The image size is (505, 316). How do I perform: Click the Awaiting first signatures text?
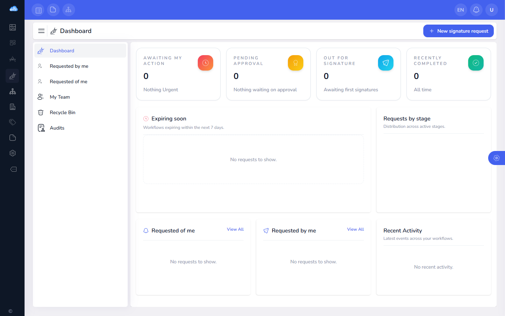[x=351, y=90]
